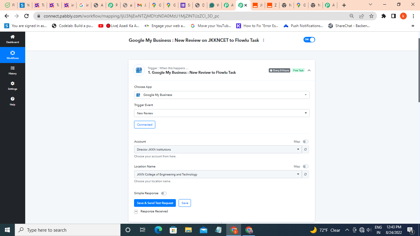Show hidden bookmarks with the overflow chevron
Screen dimensions: 420x236
tap(413, 26)
